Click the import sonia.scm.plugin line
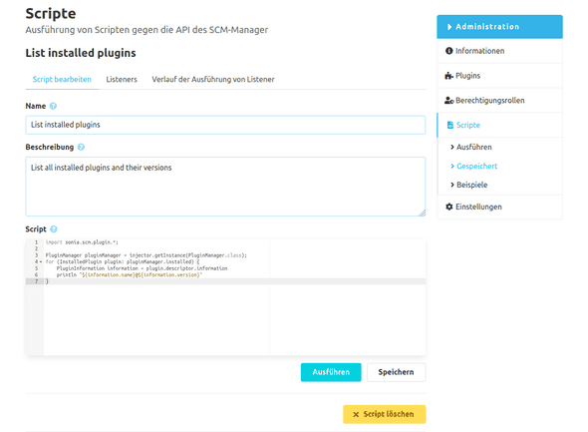This screenshot has width=588, height=432. point(82,242)
